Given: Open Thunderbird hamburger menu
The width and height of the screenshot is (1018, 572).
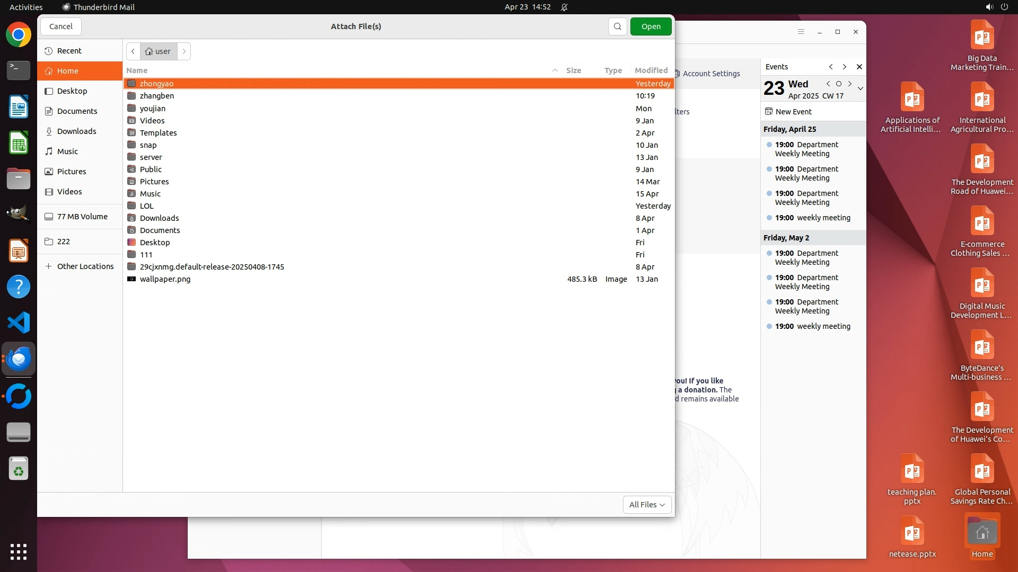Looking at the screenshot, I should point(801,32).
